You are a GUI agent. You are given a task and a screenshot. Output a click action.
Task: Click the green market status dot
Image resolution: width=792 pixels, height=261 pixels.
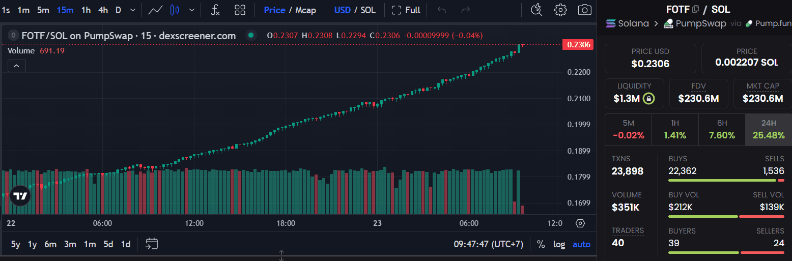coord(250,36)
